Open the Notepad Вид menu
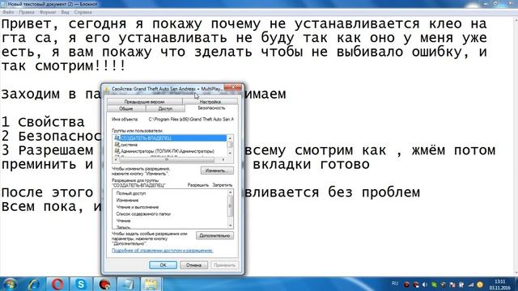Screen dimensions: 518x291 pos(65,12)
